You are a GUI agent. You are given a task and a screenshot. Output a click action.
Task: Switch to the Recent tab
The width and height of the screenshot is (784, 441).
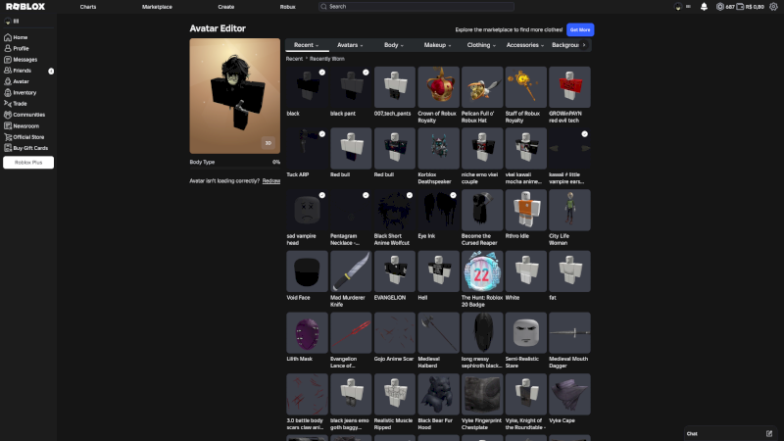click(x=307, y=45)
